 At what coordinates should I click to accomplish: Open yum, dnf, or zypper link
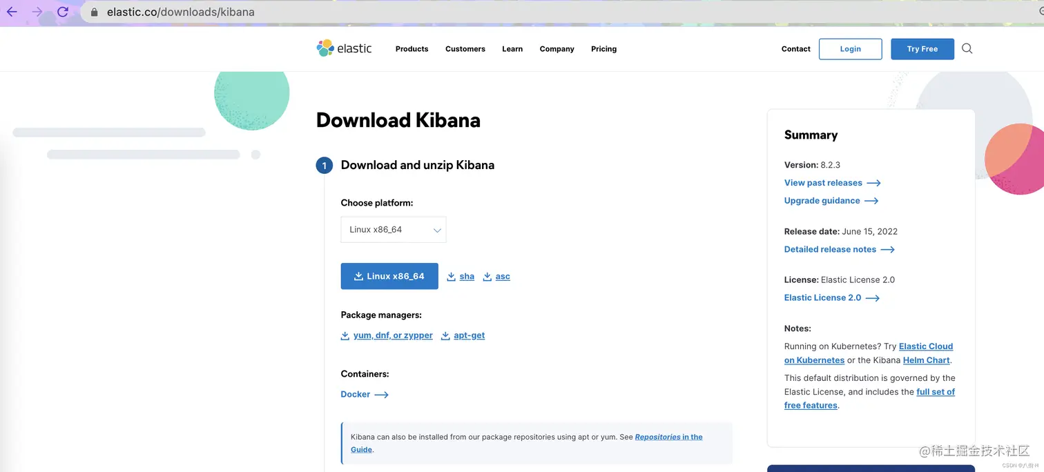(393, 335)
